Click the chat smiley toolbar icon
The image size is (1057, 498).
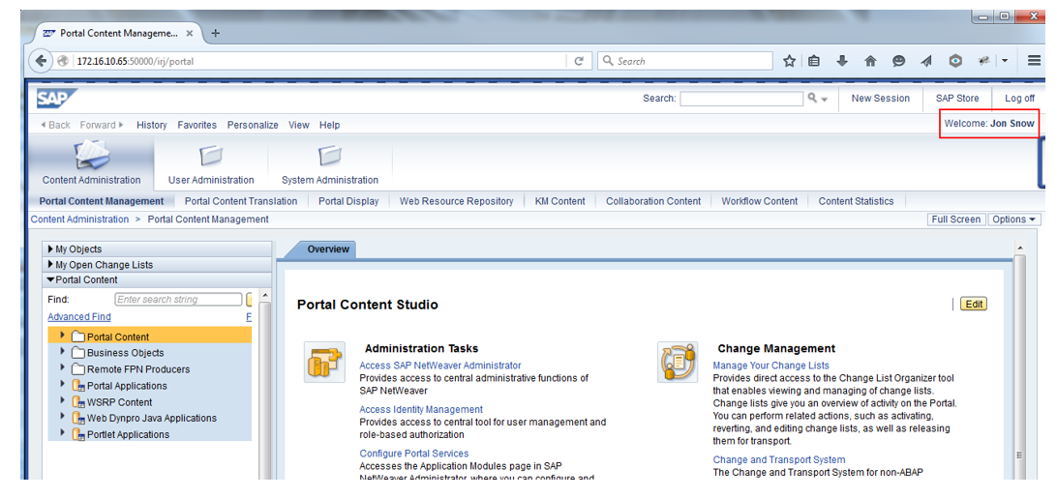[x=898, y=61]
